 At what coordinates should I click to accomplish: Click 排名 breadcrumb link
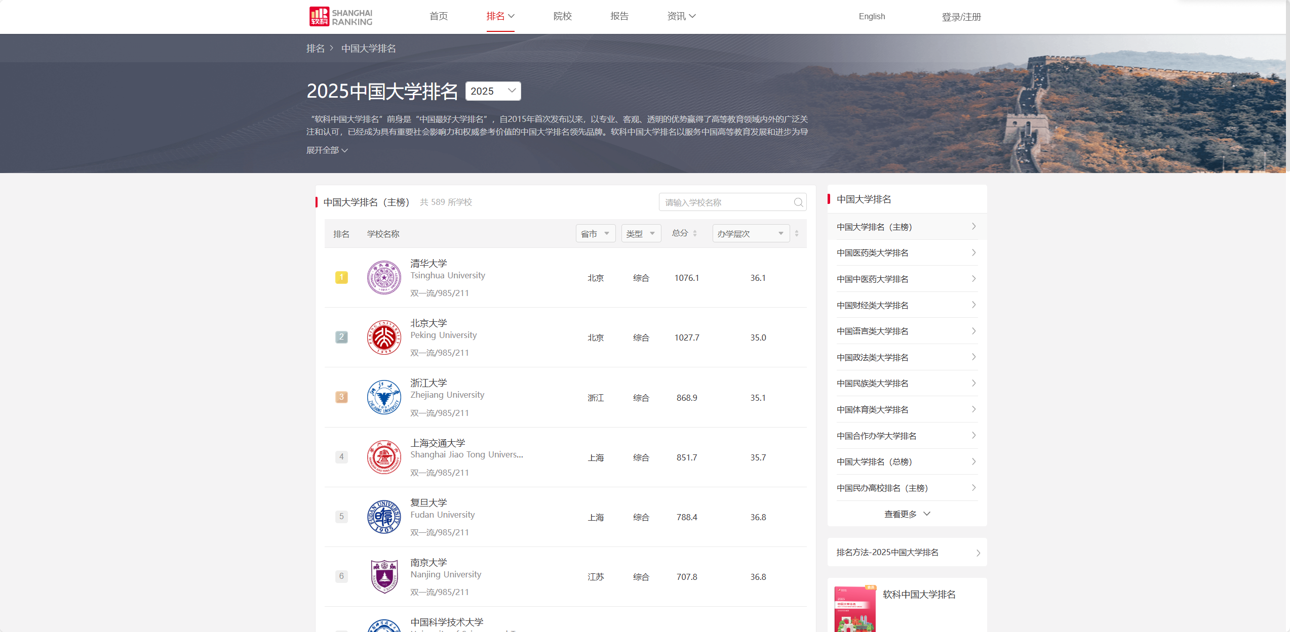pos(316,48)
